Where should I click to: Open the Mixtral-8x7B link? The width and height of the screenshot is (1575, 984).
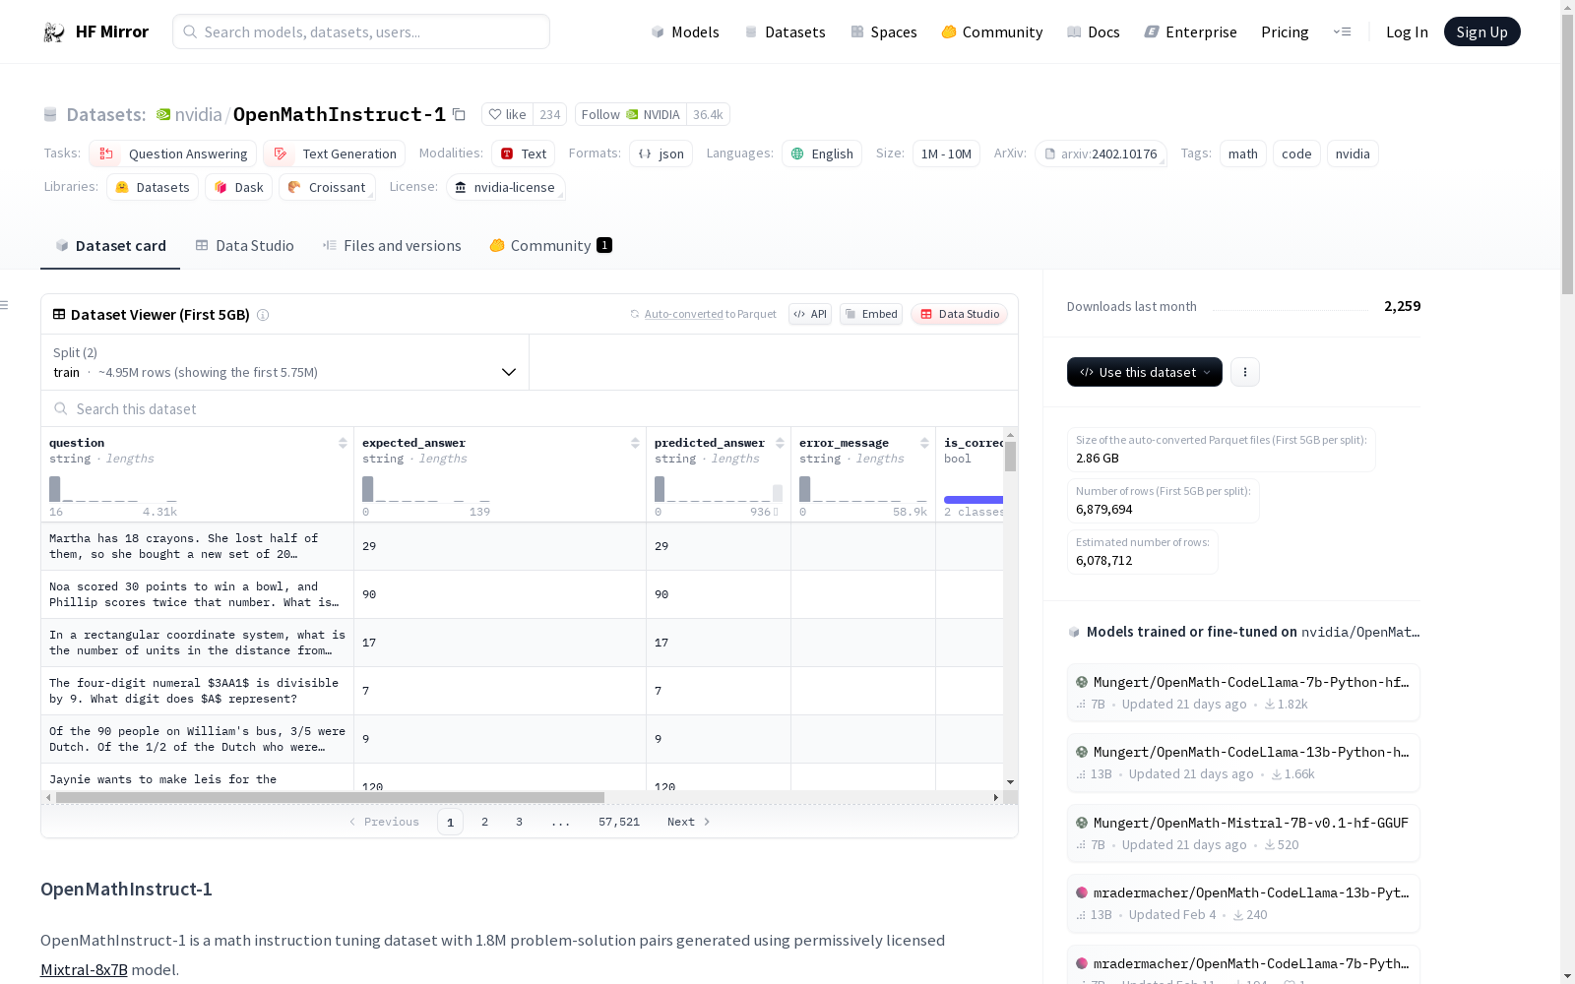point(84,969)
